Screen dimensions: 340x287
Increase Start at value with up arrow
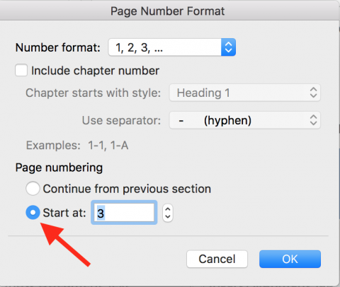coord(168,209)
